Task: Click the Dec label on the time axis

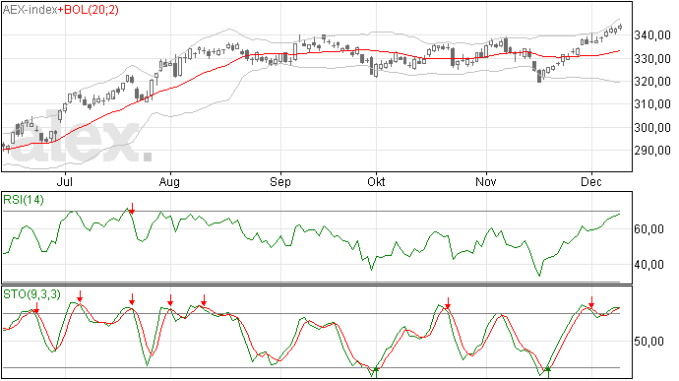Action: tap(591, 181)
